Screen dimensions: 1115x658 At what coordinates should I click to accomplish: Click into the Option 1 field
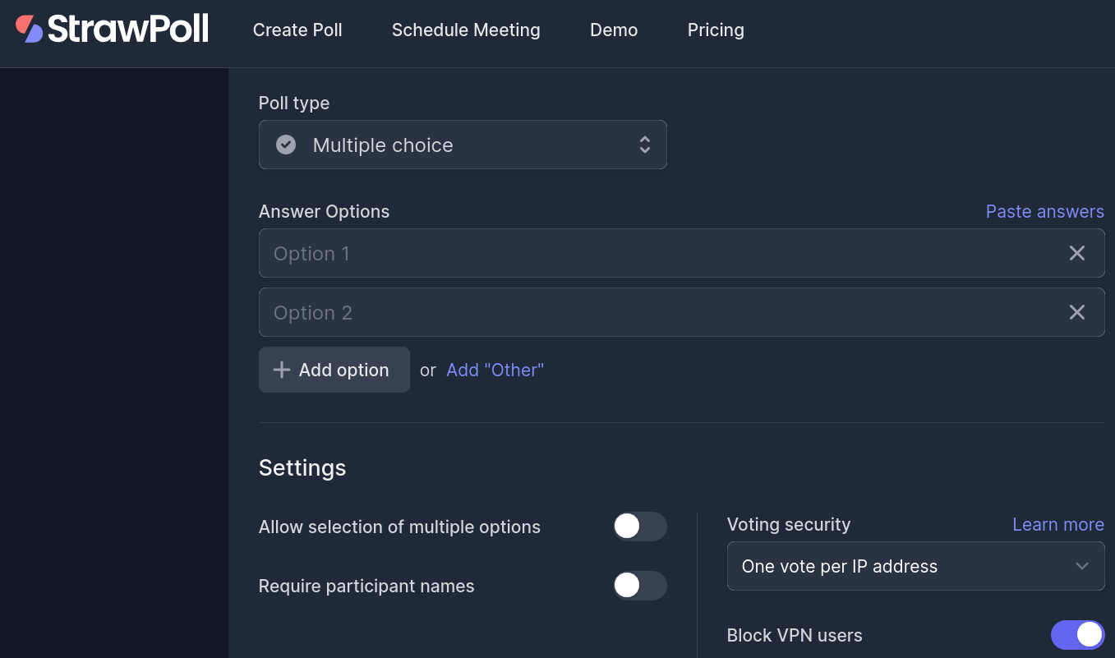pos(657,253)
